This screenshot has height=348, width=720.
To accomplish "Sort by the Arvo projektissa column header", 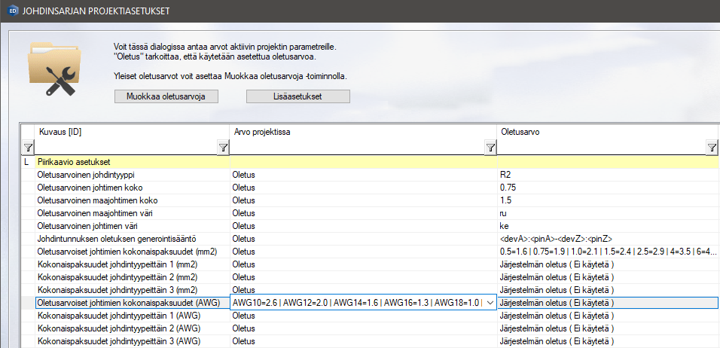I will tap(362, 132).
